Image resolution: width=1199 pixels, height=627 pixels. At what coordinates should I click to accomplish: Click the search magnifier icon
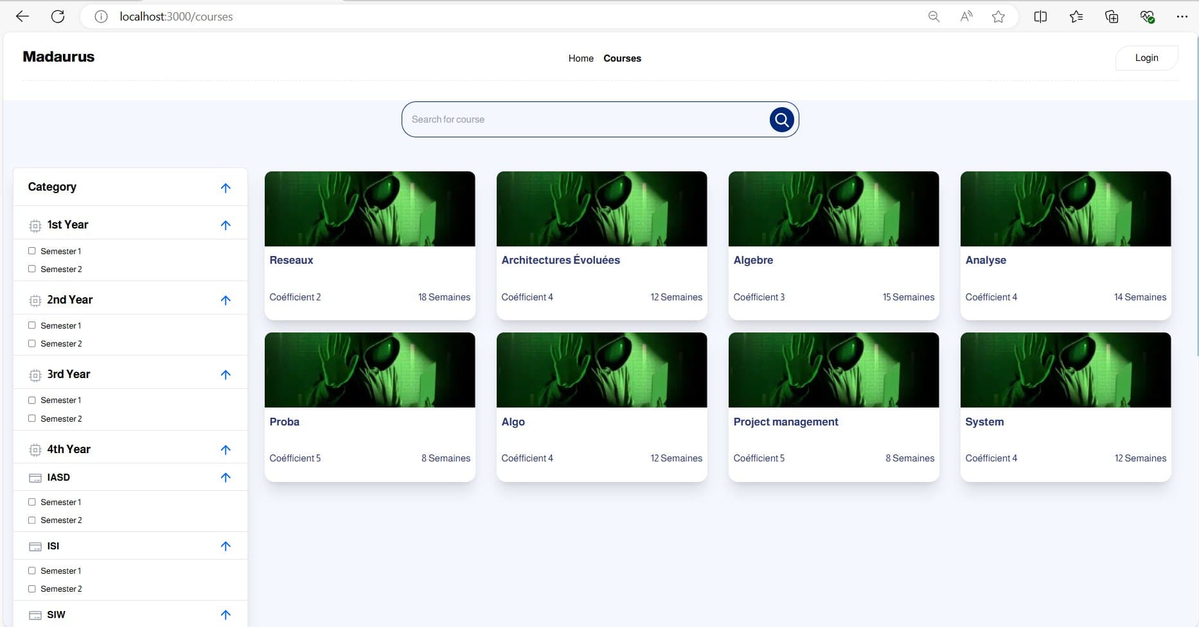point(781,119)
